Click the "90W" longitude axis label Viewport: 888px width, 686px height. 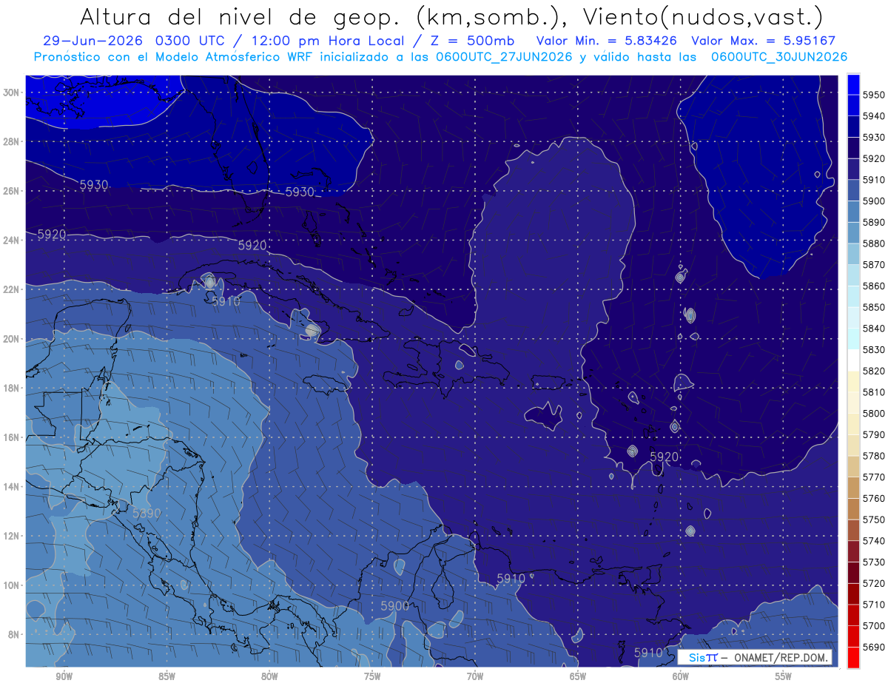click(x=64, y=676)
